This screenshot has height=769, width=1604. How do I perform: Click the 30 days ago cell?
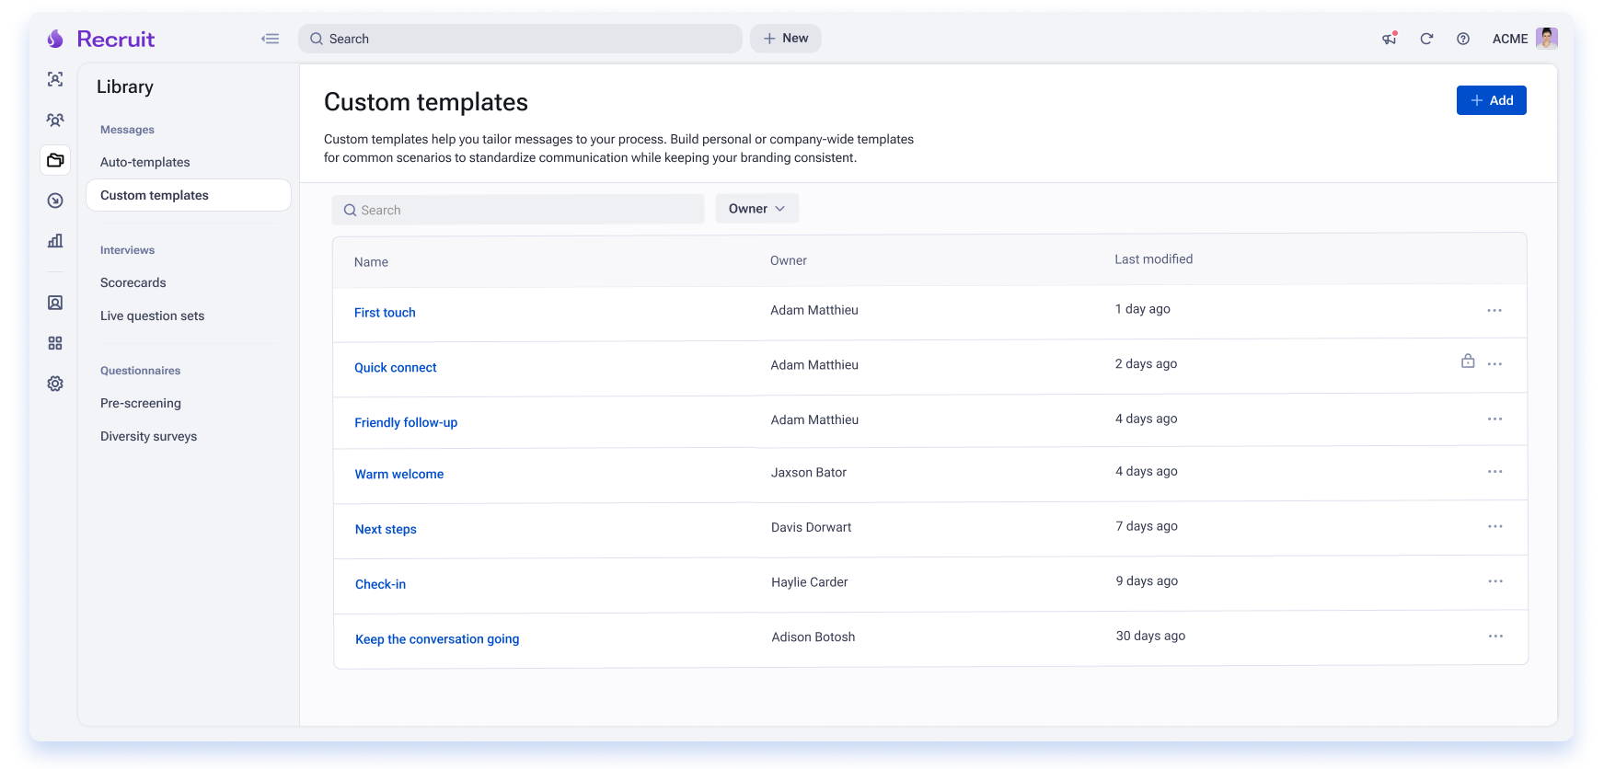point(1150,636)
